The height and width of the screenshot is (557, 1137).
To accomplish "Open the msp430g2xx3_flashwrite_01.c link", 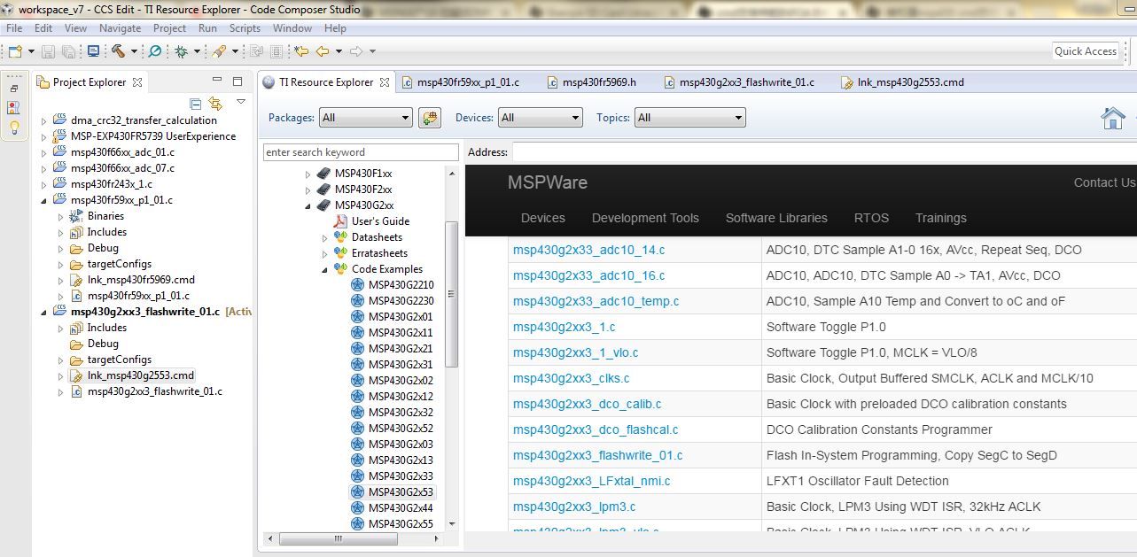I will [597, 455].
